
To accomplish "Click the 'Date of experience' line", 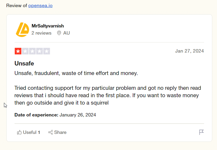I will (x=55, y=115).
